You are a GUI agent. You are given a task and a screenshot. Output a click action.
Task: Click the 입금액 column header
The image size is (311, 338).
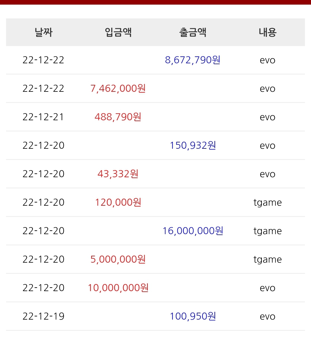pyautogui.click(x=118, y=32)
